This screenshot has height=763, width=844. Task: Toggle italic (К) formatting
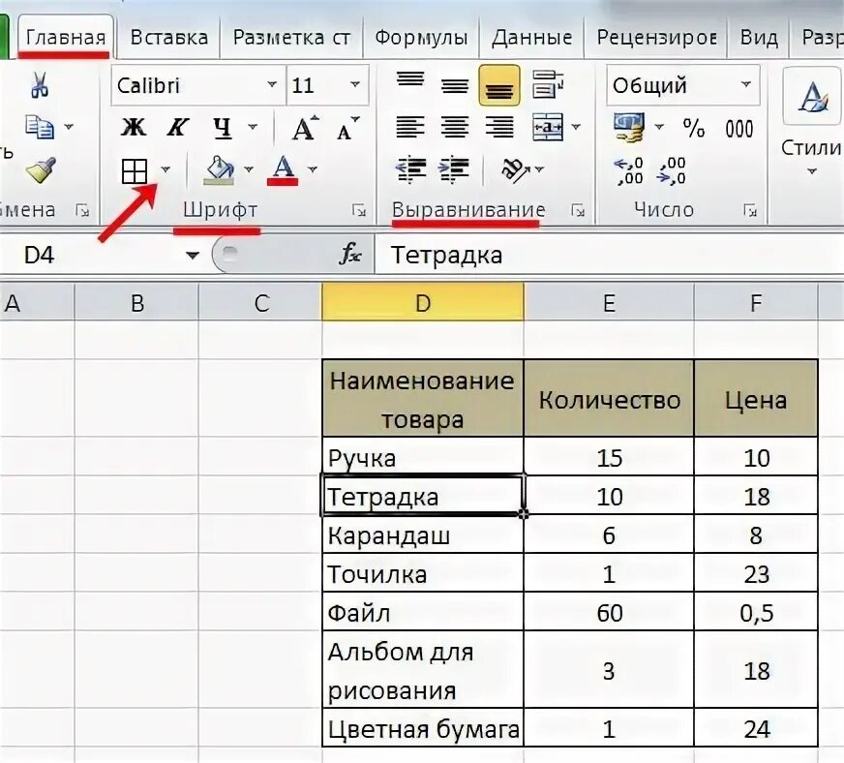click(x=177, y=128)
